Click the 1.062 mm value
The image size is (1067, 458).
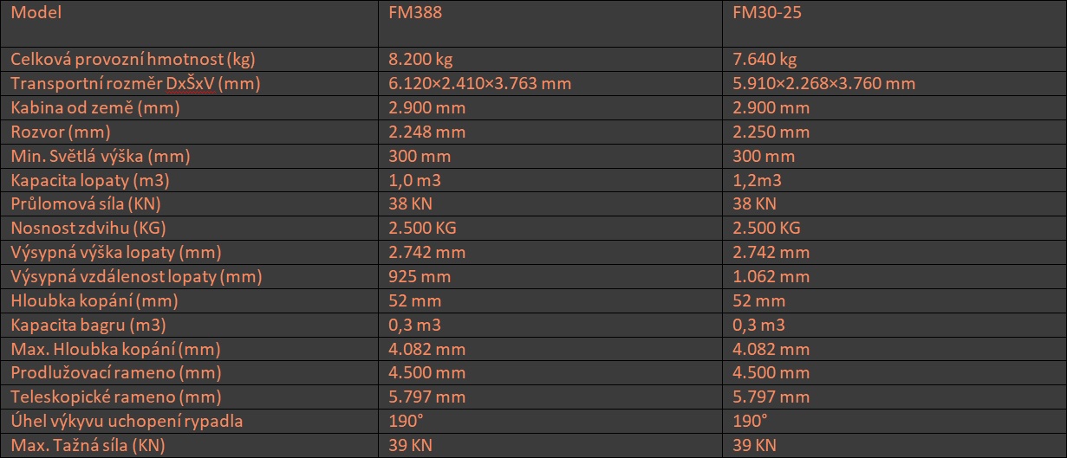pyautogui.click(x=771, y=277)
